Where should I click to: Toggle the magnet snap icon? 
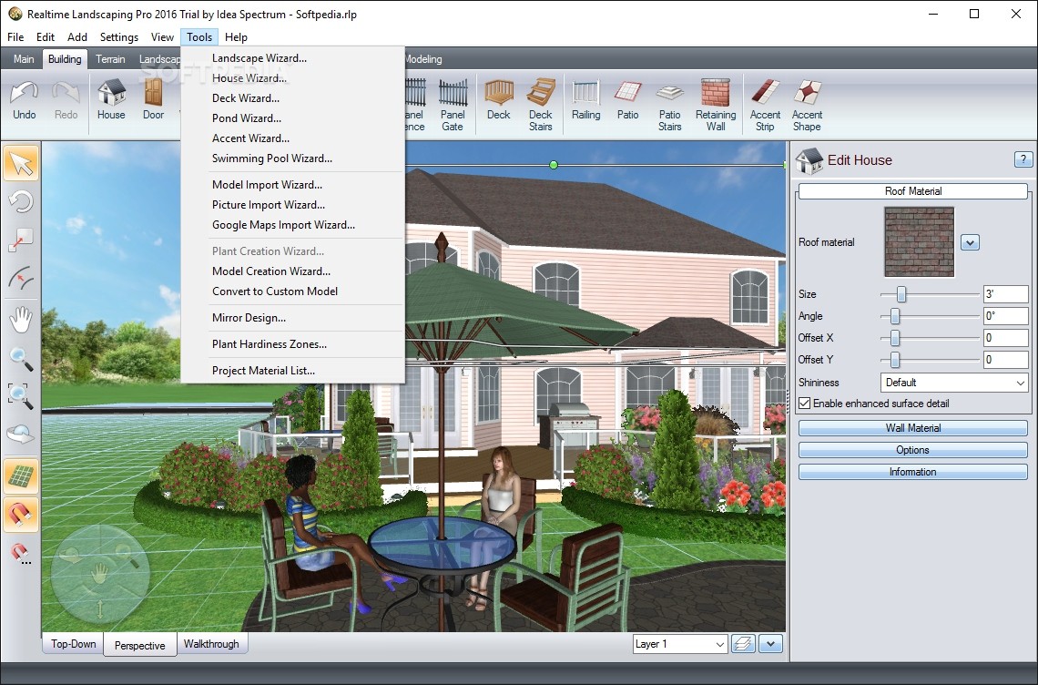point(21,515)
